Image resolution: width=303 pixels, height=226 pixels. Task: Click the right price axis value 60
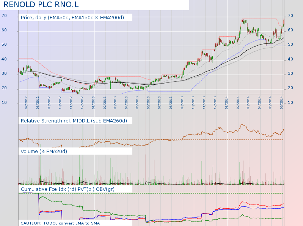[x=290, y=30]
